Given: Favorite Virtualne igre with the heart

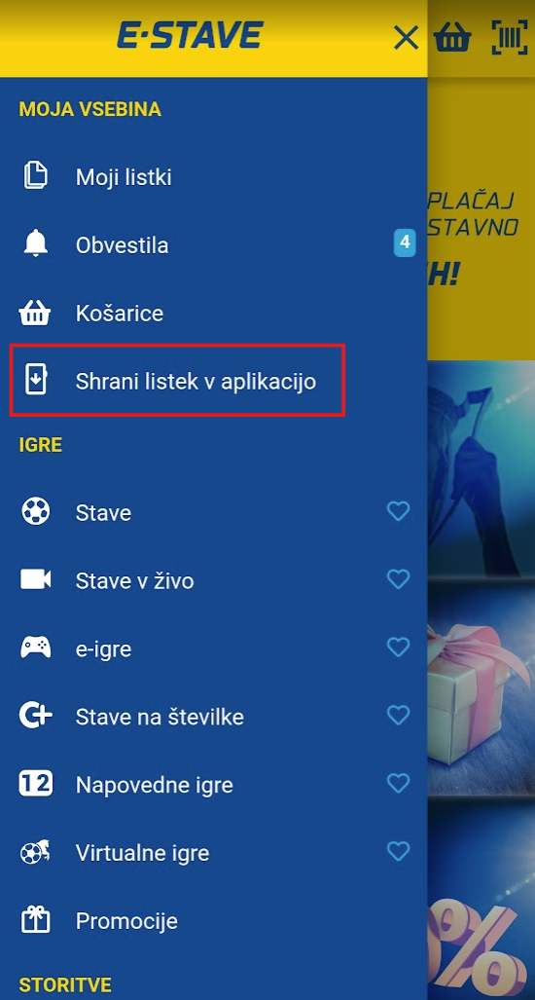Looking at the screenshot, I should point(399,851).
